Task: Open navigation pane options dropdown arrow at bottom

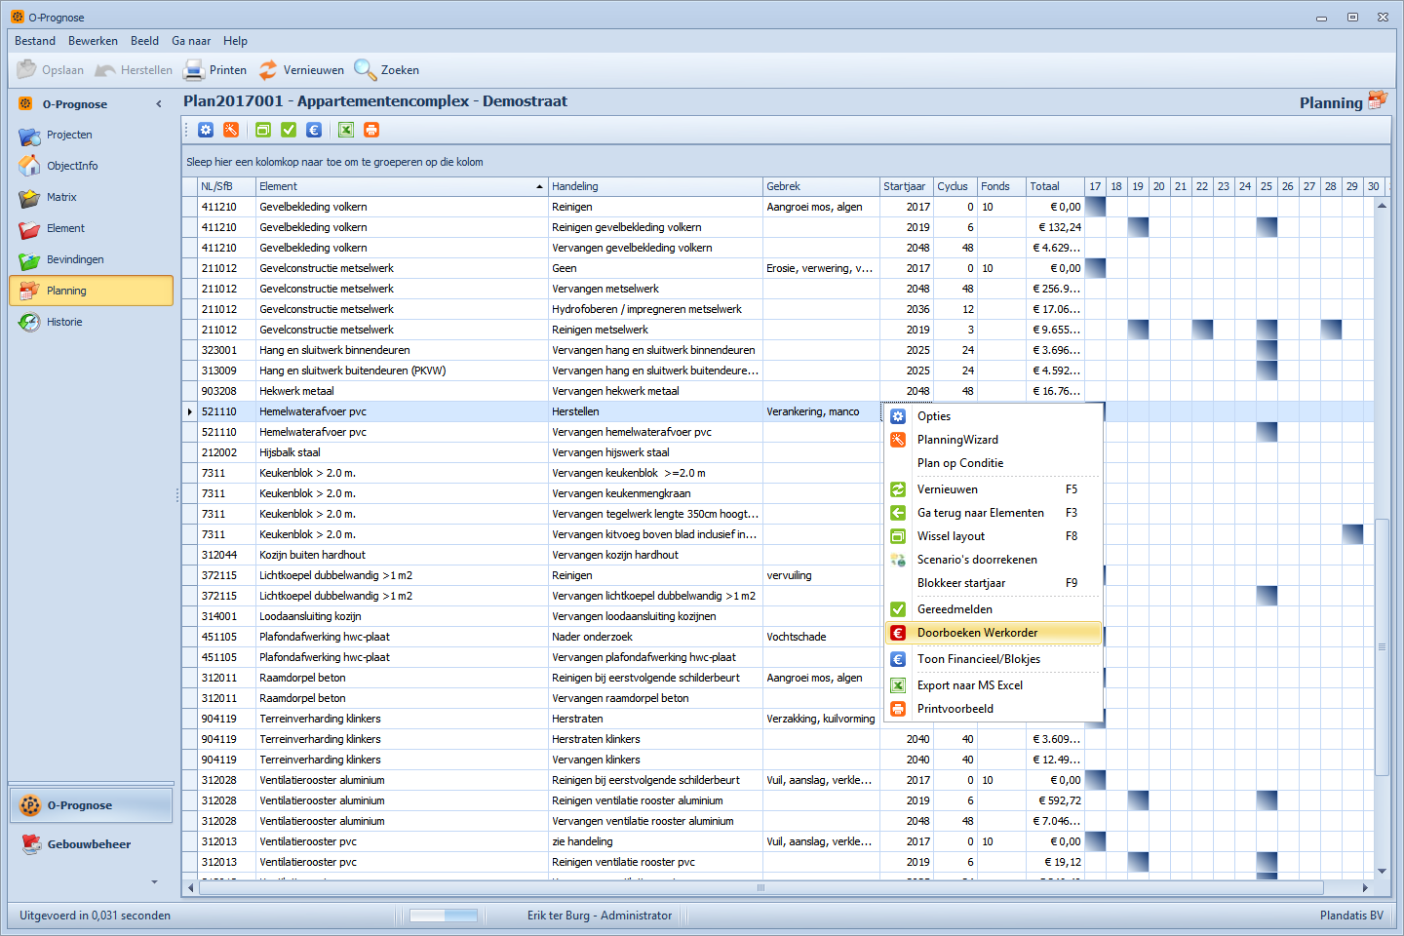Action: coord(155,882)
